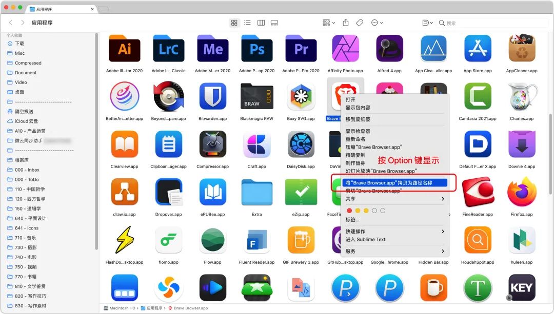The width and height of the screenshot is (554, 314).
Task: Apply the orange tag color
Action: pos(358,211)
